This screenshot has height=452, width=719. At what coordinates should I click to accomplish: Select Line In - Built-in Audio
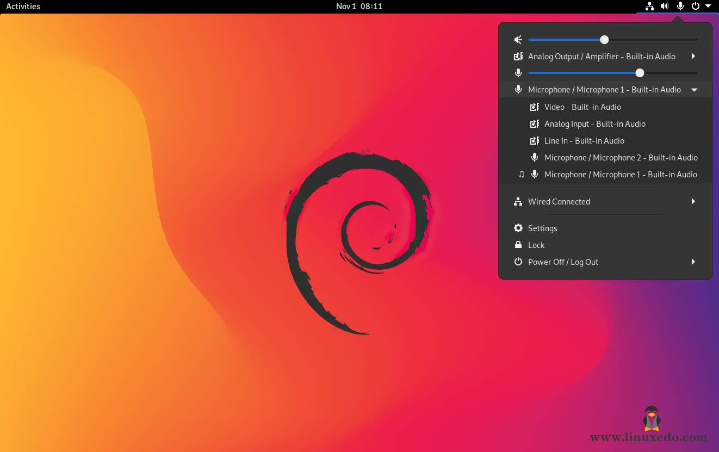605,141
